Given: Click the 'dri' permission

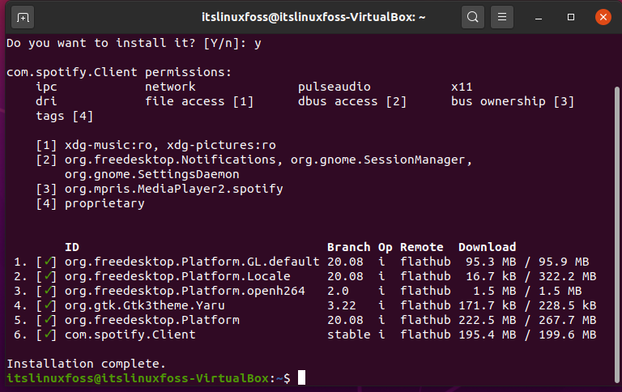Looking at the screenshot, I should point(46,101).
